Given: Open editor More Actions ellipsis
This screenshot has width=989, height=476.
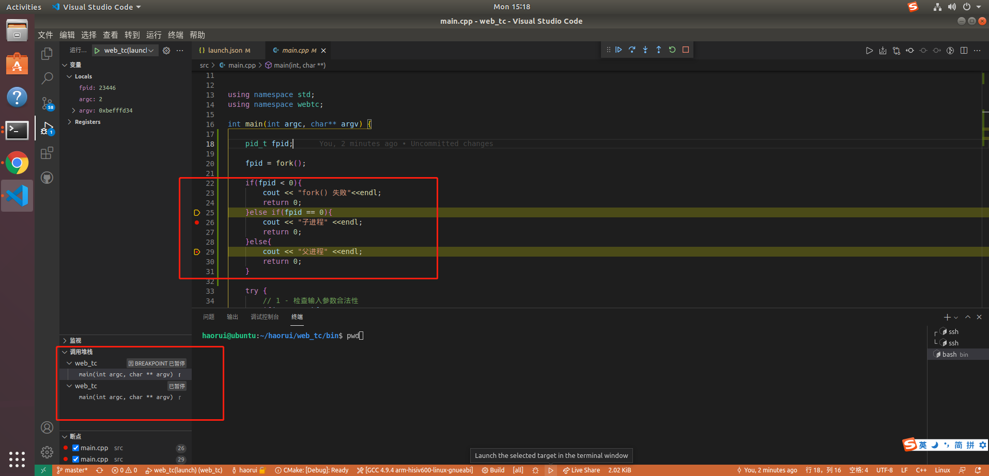Looking at the screenshot, I should tap(977, 51).
